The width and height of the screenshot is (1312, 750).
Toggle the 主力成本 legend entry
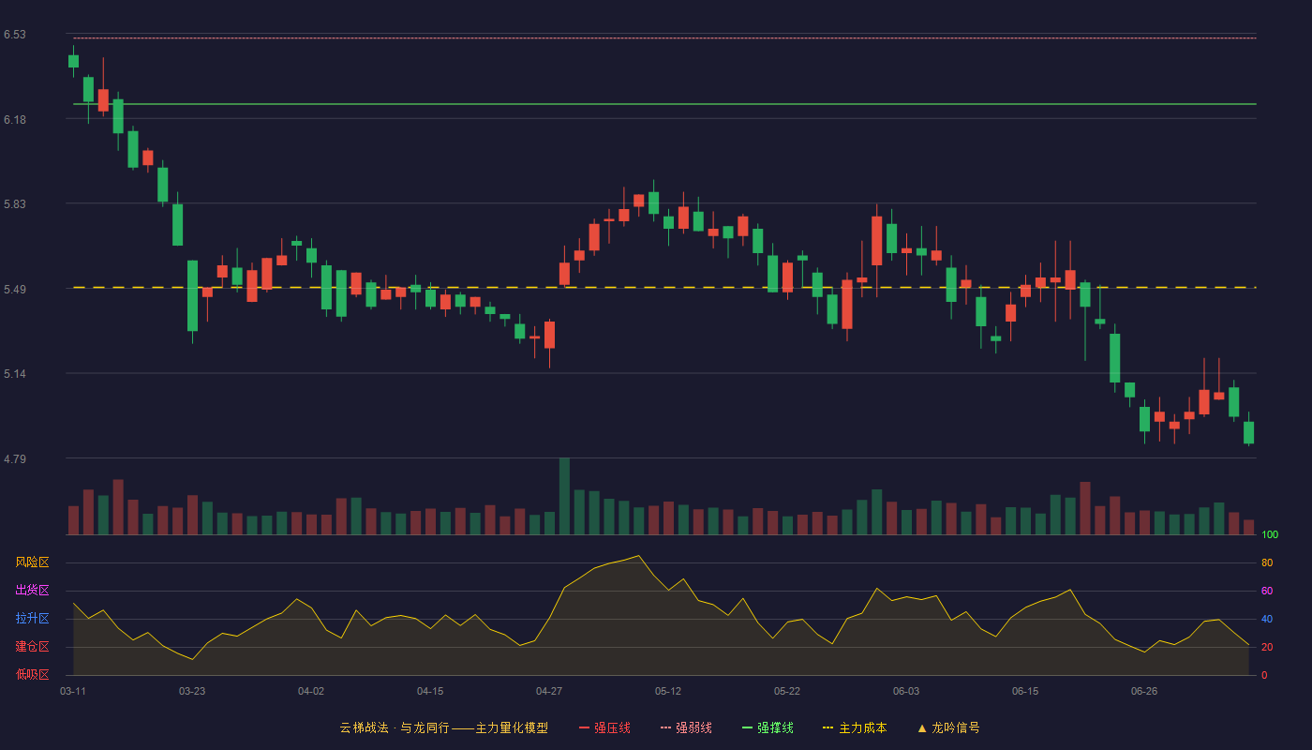855,727
